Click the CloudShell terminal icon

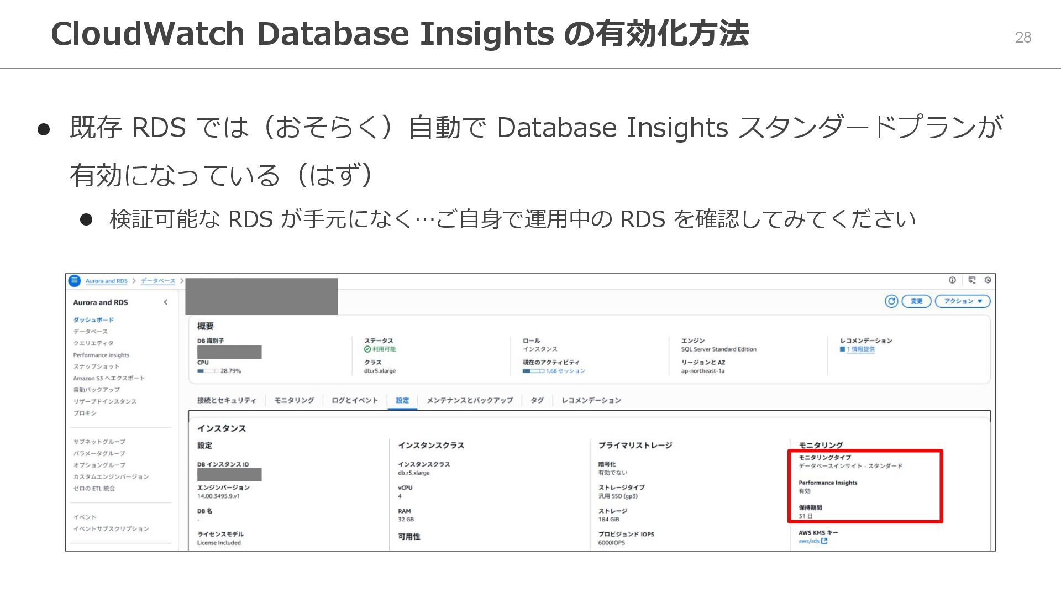(x=972, y=280)
